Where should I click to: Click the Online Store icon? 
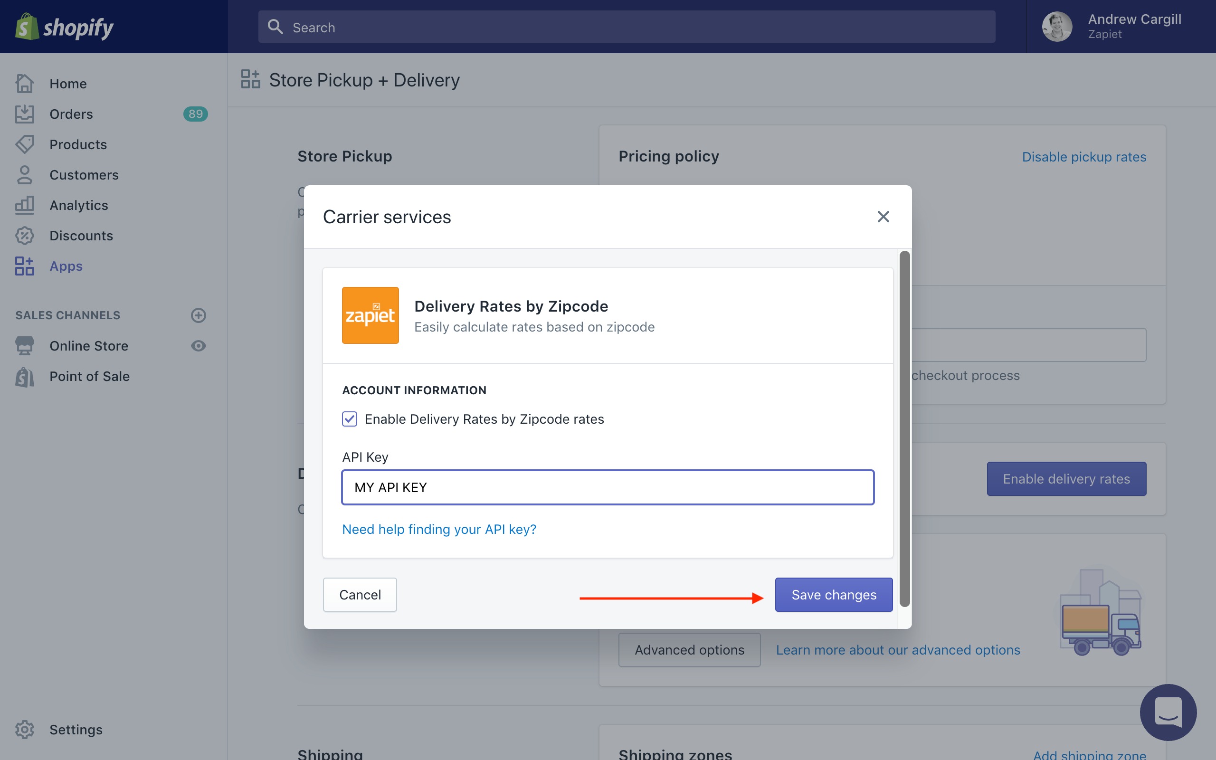(25, 346)
